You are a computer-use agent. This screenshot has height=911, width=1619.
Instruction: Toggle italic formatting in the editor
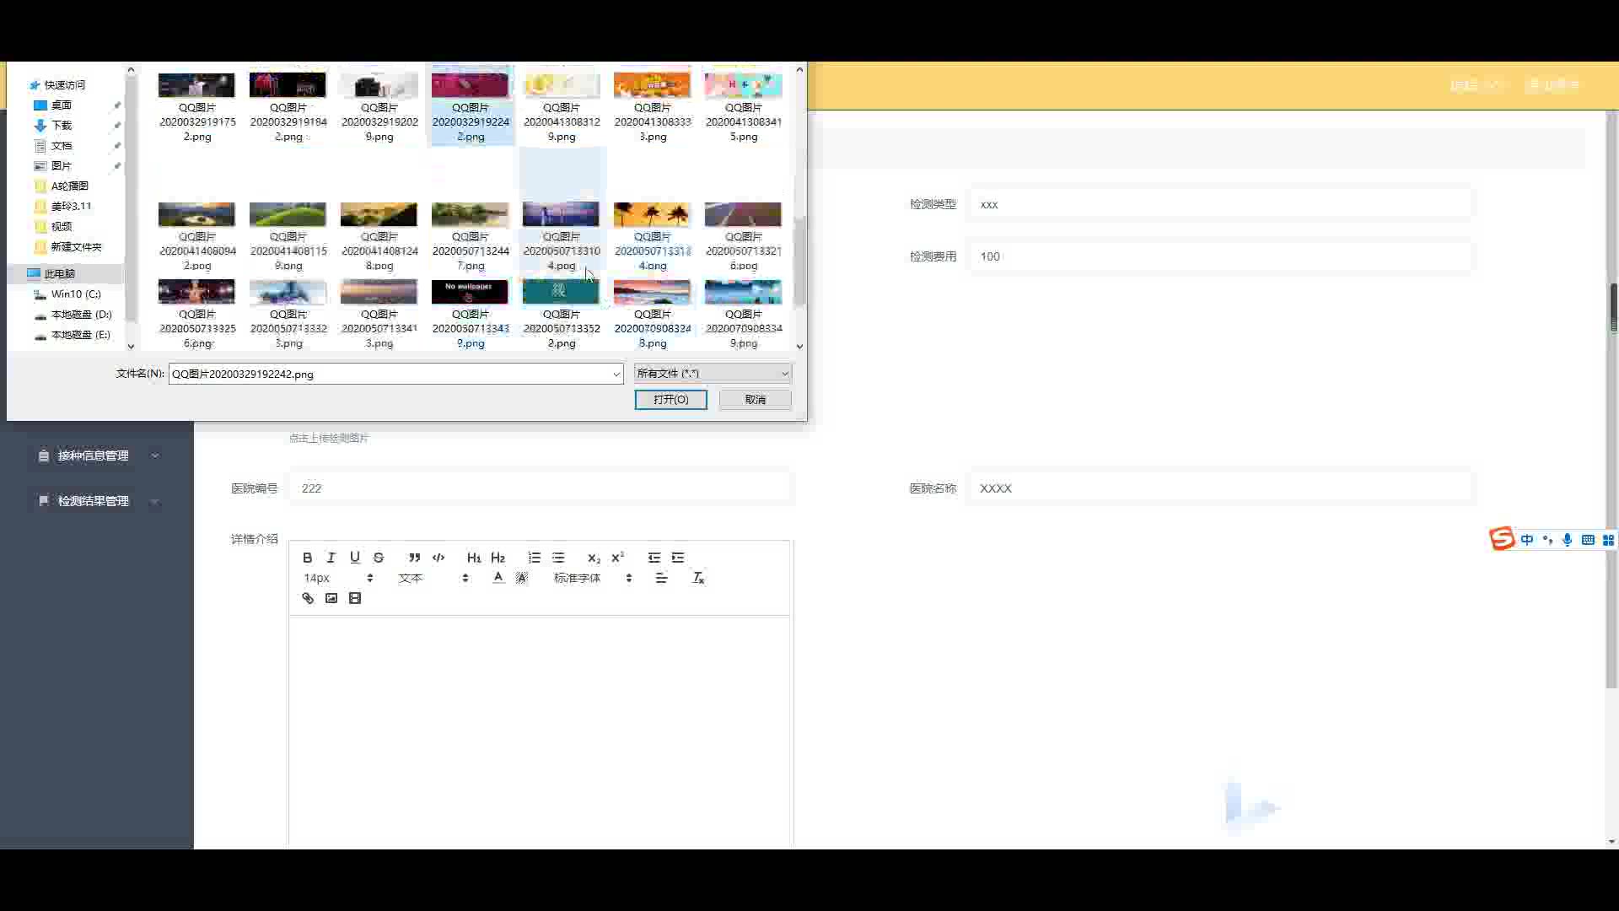click(331, 558)
